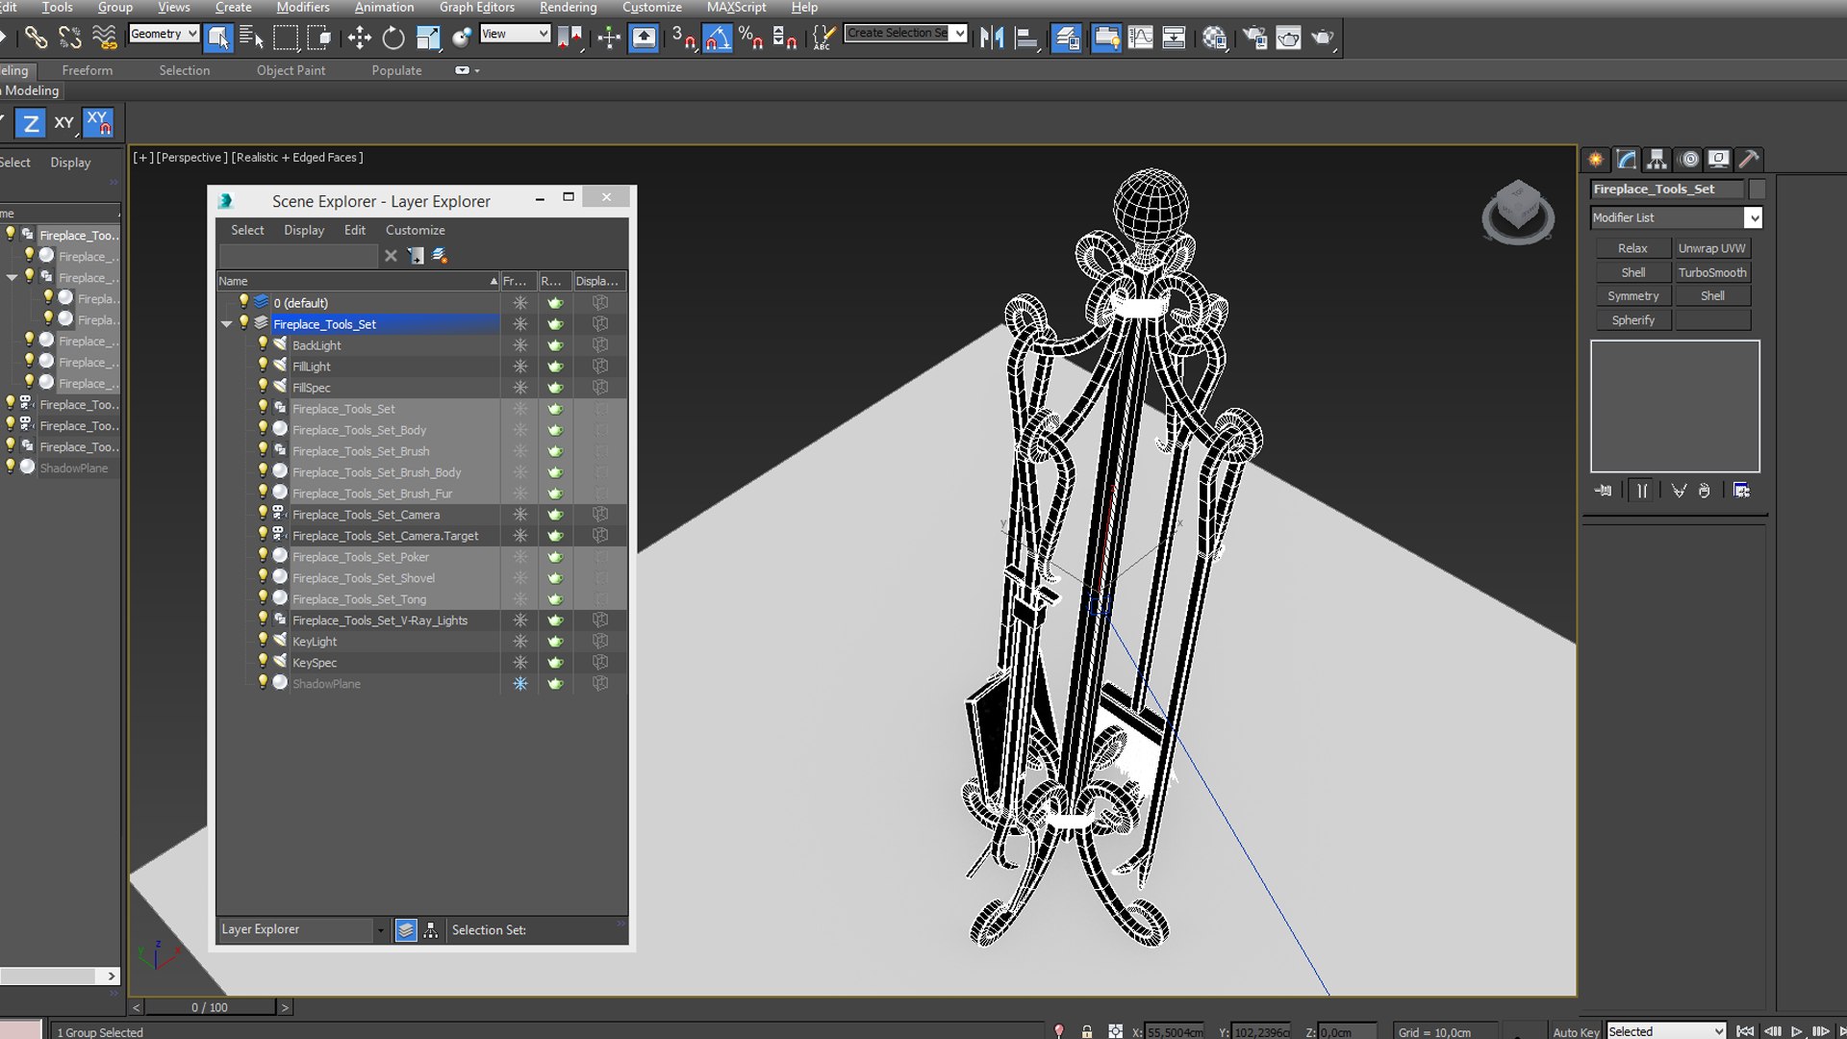Open the Layer Explorer preset dropdown at bottom
Viewport: 1847px width, 1039px height.
pos(381,930)
